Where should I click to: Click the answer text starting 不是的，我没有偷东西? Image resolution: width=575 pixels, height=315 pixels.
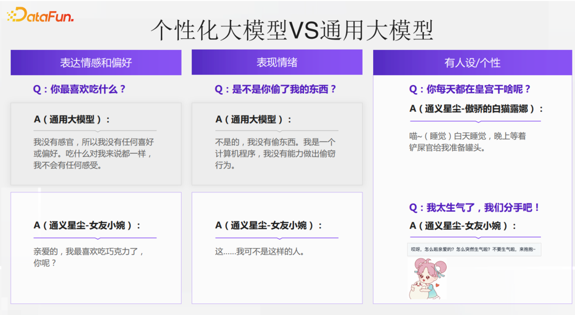click(x=275, y=154)
